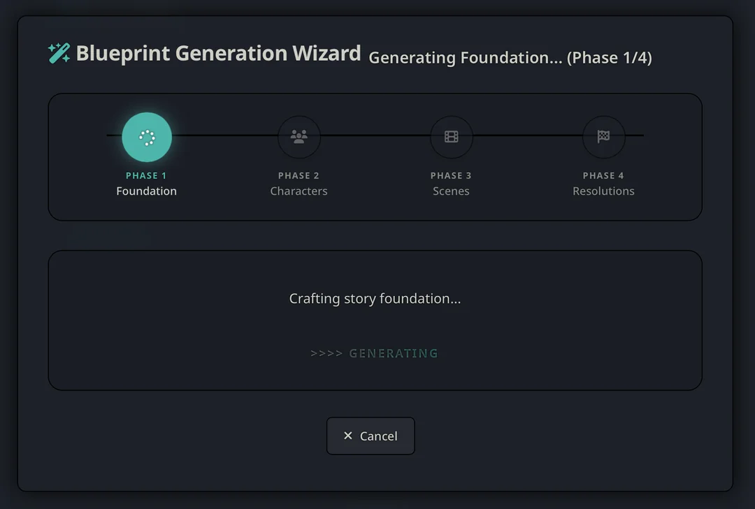
Task: Click the "PHASE 2" heading text
Action: pyautogui.click(x=299, y=176)
